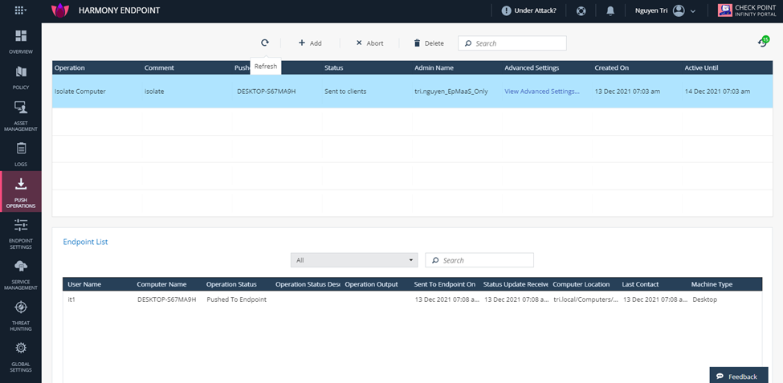The image size is (783, 383).
Task: Click active until 14 Dec 2021 07:03 am
Action: [x=717, y=92]
